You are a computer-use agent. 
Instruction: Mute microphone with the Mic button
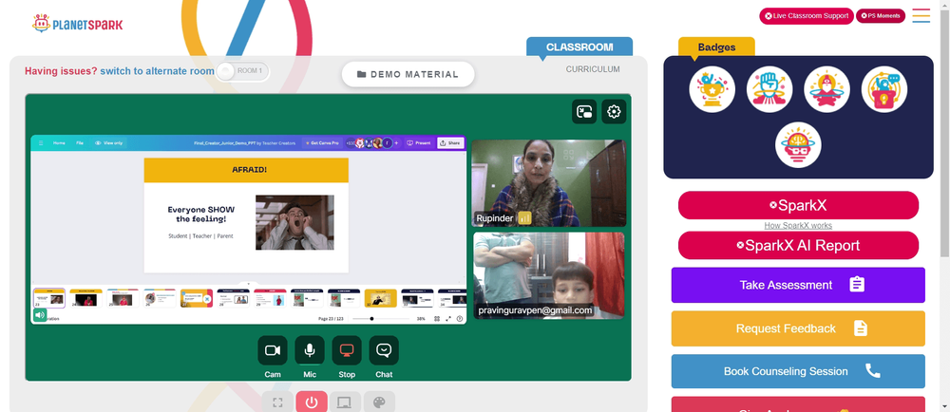pos(310,350)
